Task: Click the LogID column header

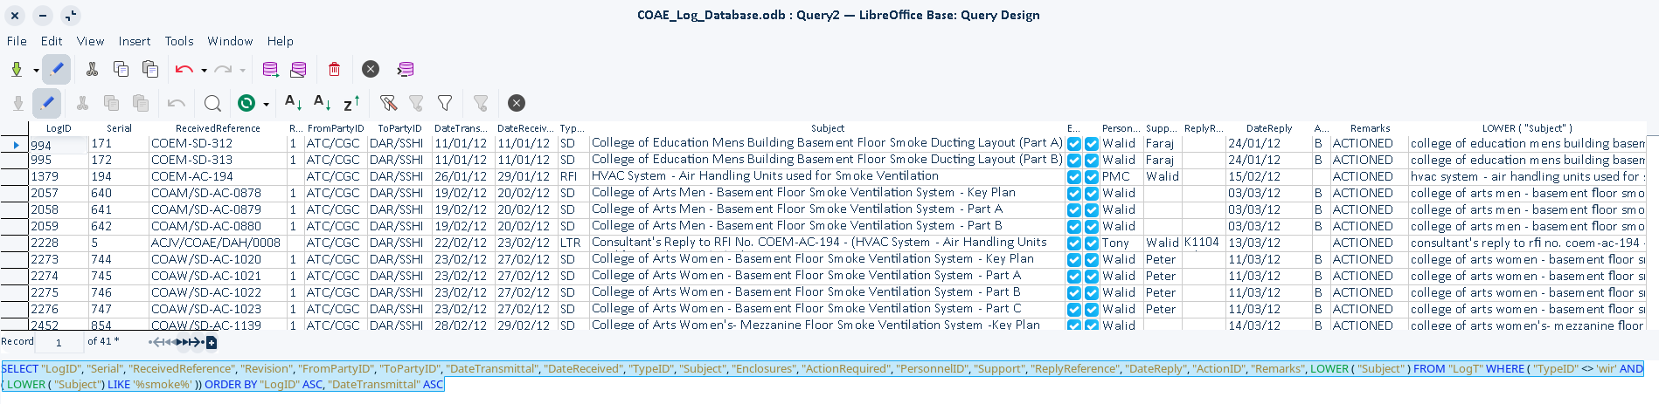Action: [59, 128]
